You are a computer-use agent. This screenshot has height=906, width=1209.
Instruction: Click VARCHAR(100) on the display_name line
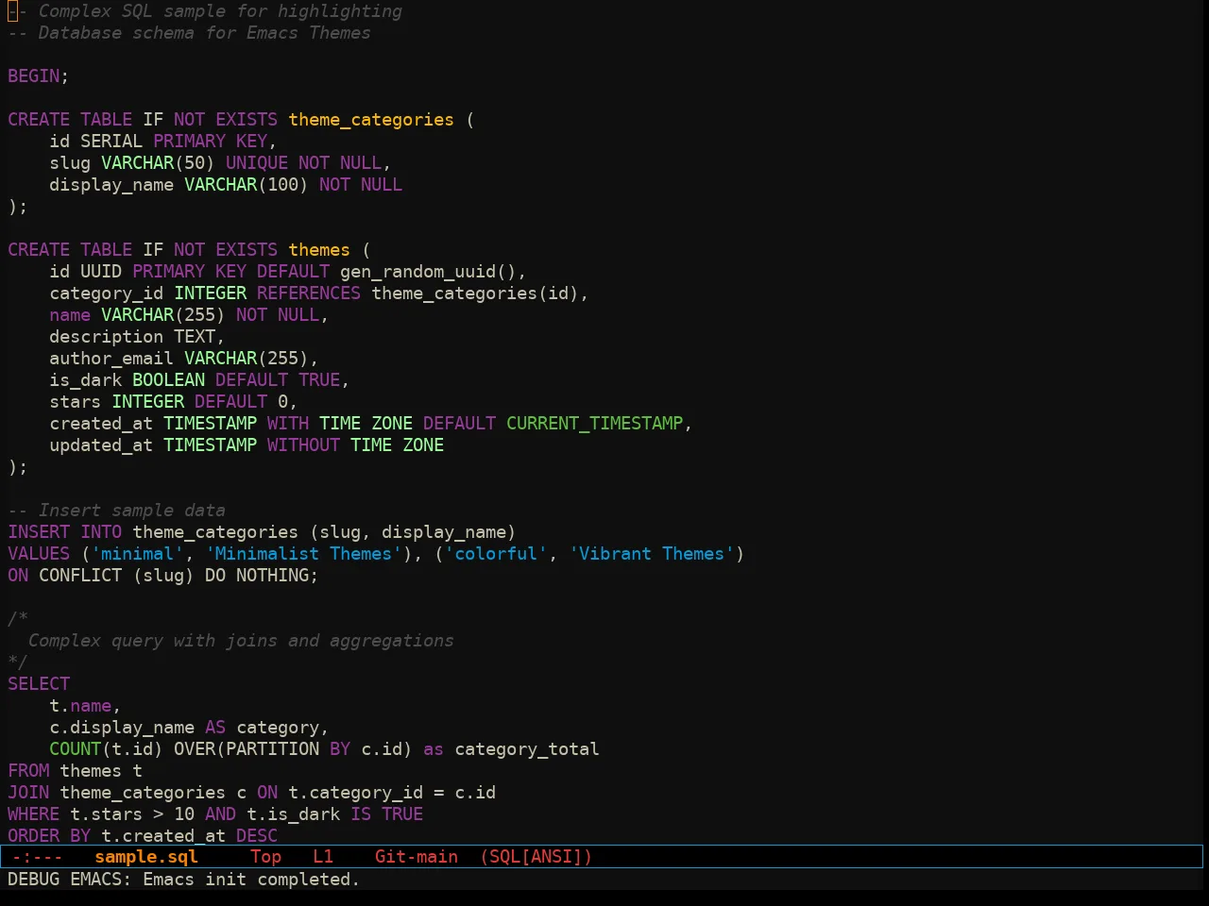point(246,185)
